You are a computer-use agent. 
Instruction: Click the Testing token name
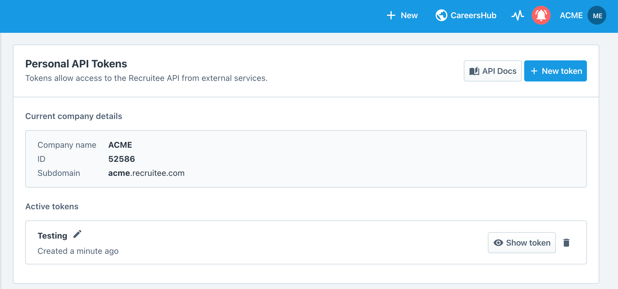click(52, 236)
